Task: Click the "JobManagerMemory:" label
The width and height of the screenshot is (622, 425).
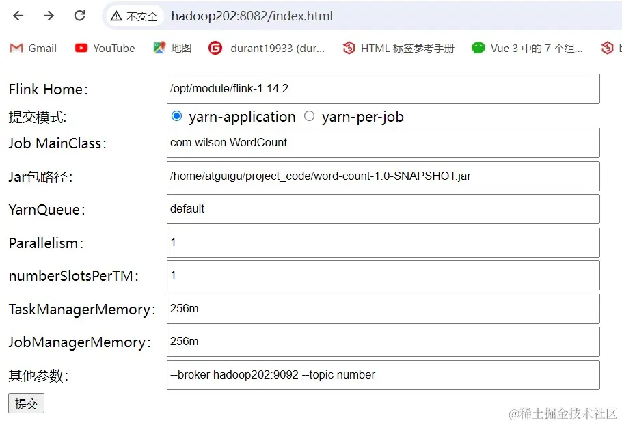Action: click(80, 342)
